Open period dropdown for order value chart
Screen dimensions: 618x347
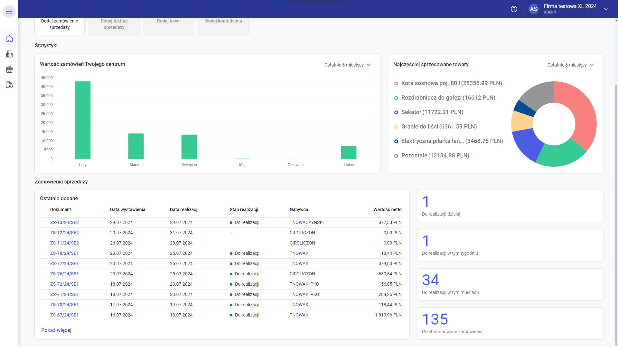pos(348,65)
